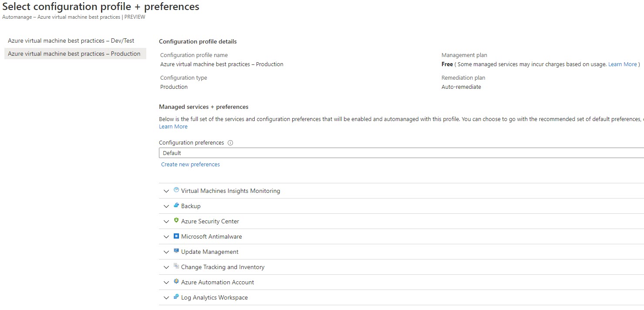Click the Virtual Machines Insights Monitoring label
This screenshot has width=644, height=310.
pyautogui.click(x=230, y=191)
